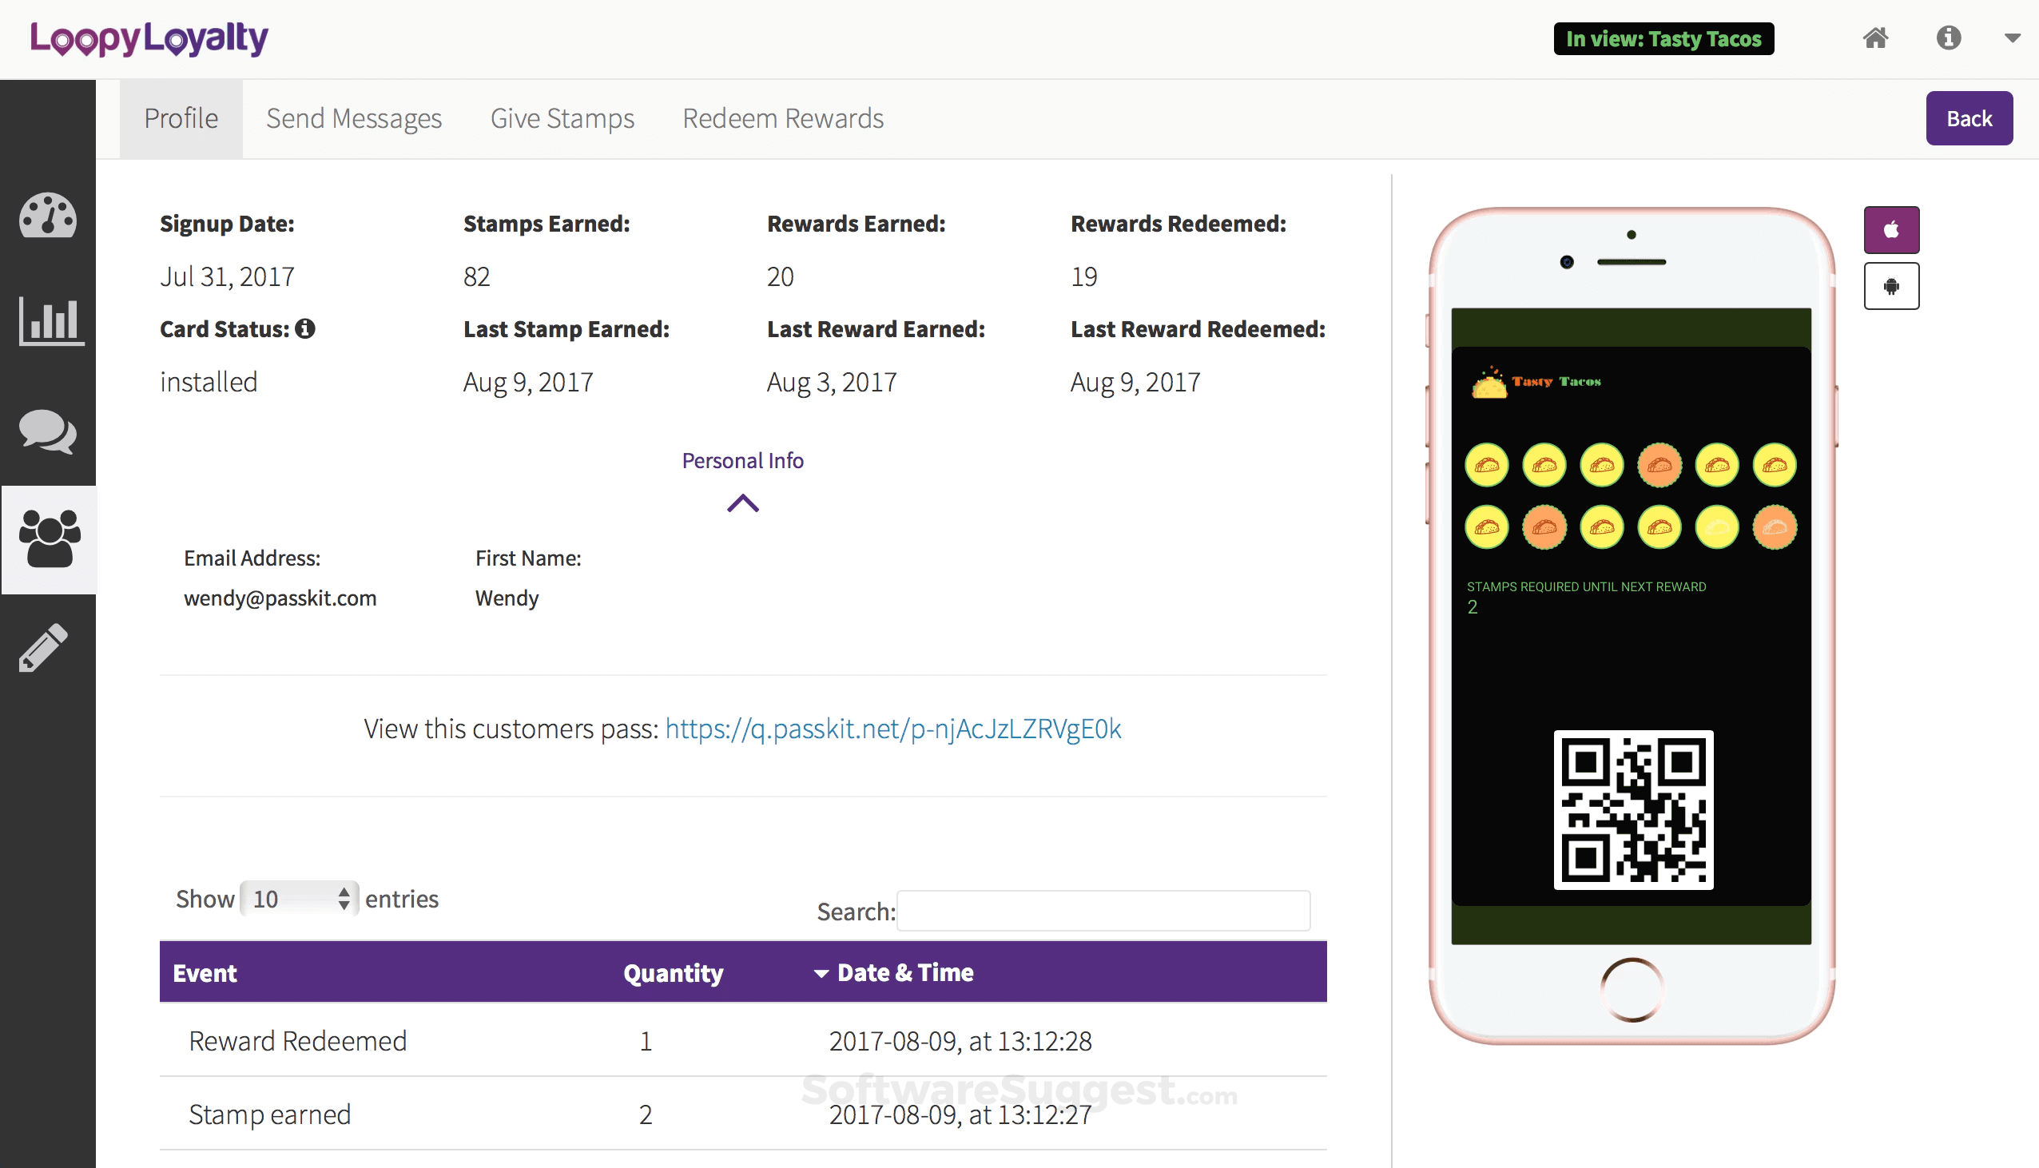Image resolution: width=2039 pixels, height=1168 pixels.
Task: Open the analytics bar chart sidebar icon
Action: (50, 321)
